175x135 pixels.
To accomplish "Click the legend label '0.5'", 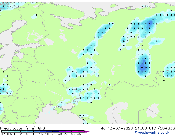I will 9,134.
